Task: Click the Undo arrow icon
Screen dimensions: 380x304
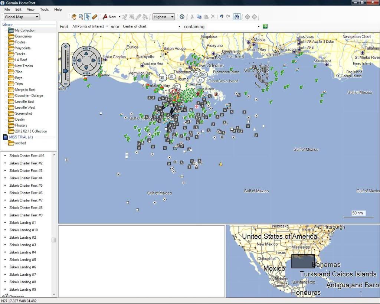Action: pos(221,16)
